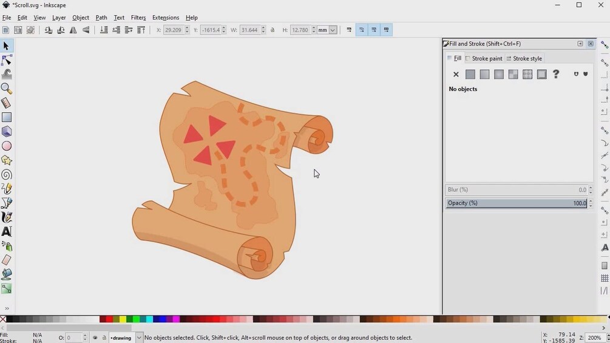The width and height of the screenshot is (610, 343).
Task: Flip selection horizontally
Action: coord(73,30)
